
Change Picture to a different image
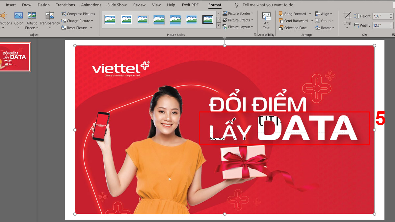pyautogui.click(x=77, y=21)
